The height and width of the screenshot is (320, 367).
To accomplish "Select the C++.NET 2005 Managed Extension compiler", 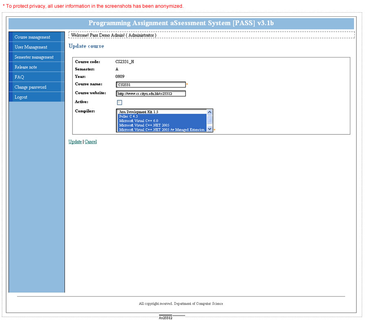I will [161, 130].
